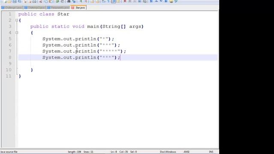Click line number 9 in the margin

click(10, 64)
